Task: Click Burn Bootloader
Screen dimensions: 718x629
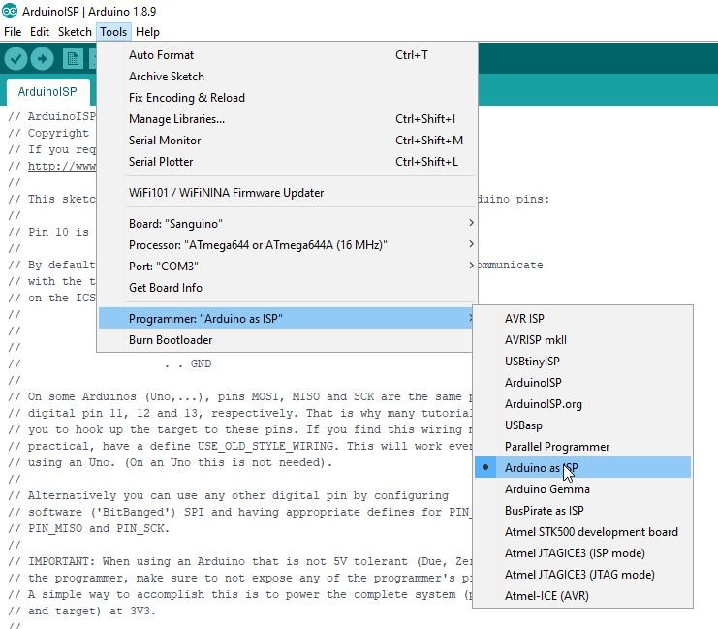Action: [171, 340]
